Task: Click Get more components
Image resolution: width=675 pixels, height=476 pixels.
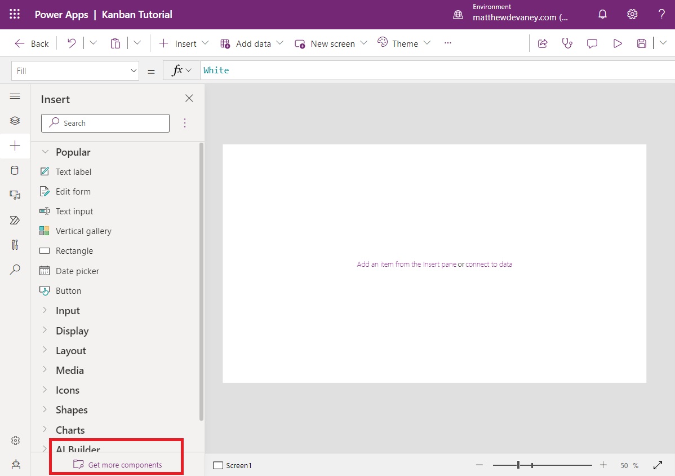Action: tap(118, 465)
